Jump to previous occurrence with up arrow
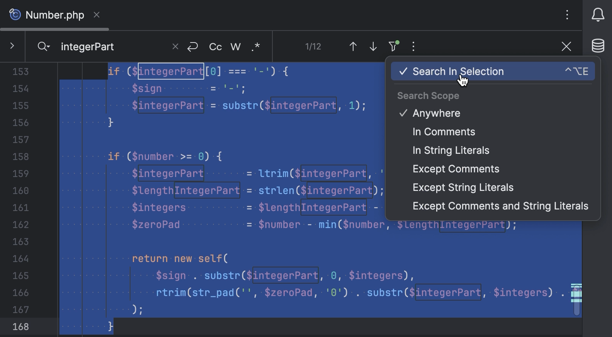Screen dimensions: 612x337 click(x=353, y=47)
